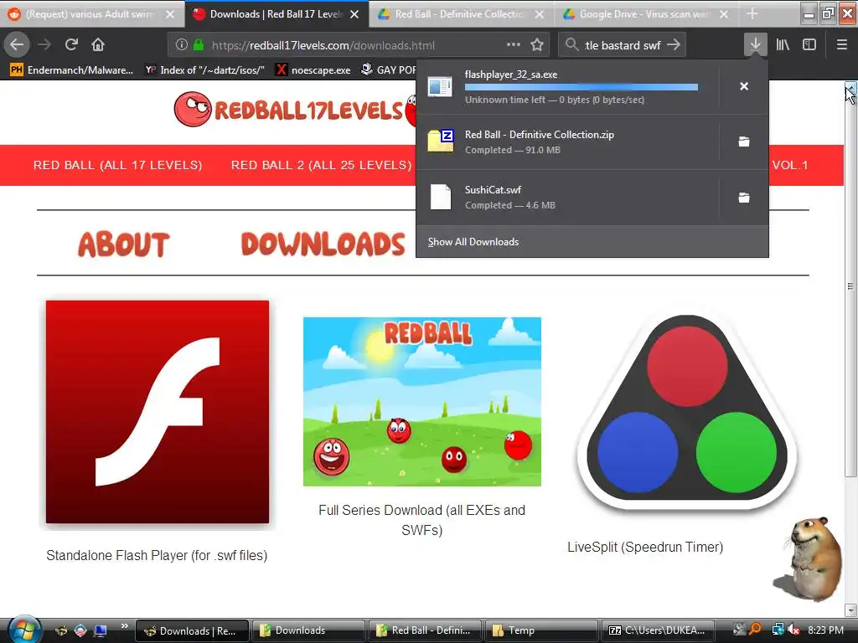Screen dimensions: 858x643
Task: Open a new browser tab
Action: (752, 13)
